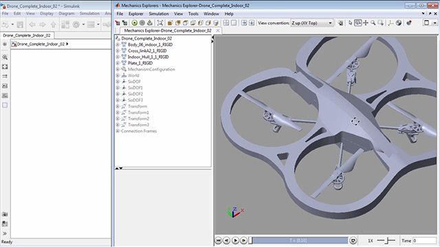This screenshot has height=247, width=440.
Task: Click Update Diagram green circle icon
Action: (135, 23)
